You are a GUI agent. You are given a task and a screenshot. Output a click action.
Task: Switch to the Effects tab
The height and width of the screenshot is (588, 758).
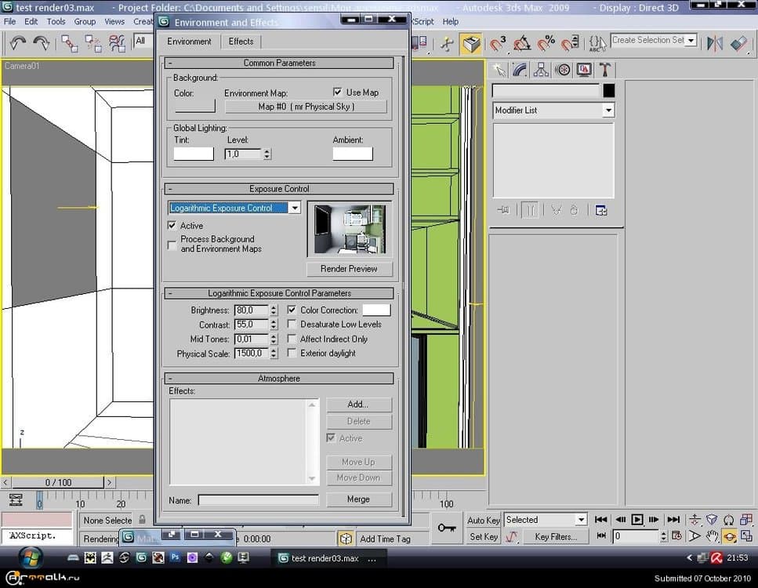pyautogui.click(x=241, y=42)
